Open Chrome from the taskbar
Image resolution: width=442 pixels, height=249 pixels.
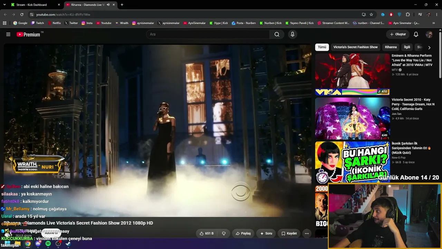pos(28,244)
